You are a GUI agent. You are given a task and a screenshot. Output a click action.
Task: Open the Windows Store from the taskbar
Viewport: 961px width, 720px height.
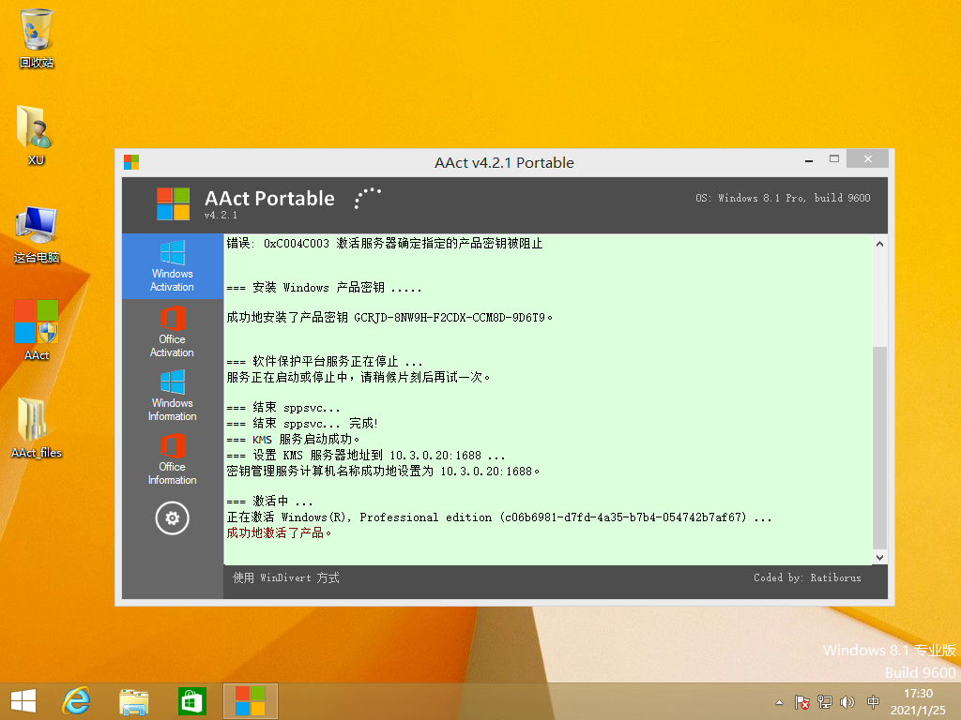[x=191, y=700]
